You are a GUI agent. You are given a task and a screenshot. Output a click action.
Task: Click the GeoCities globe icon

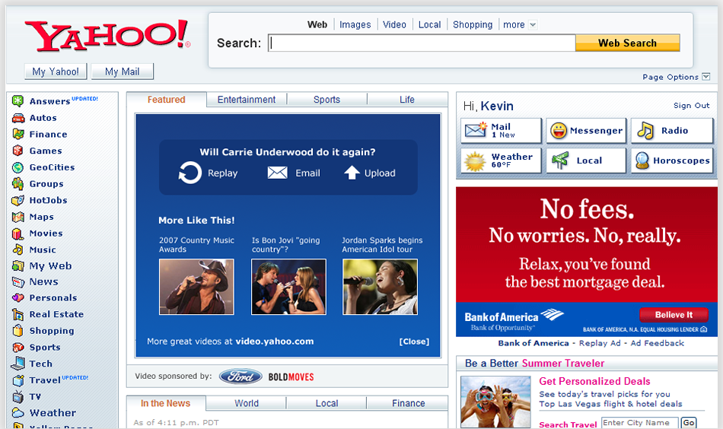[x=18, y=167]
